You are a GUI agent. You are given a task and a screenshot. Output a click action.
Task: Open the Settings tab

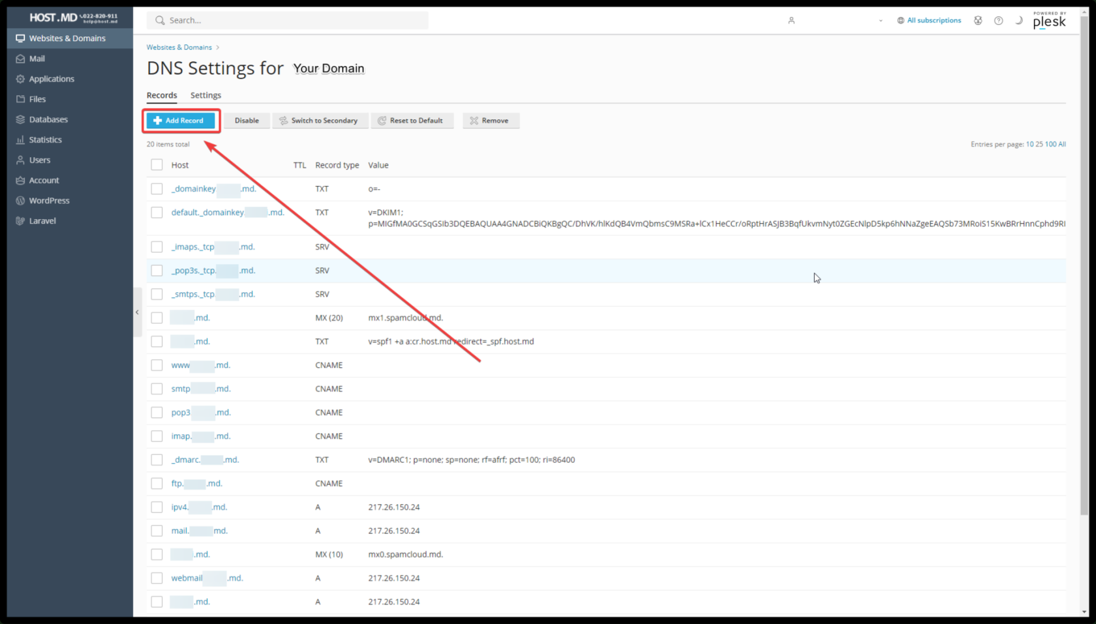pos(205,95)
